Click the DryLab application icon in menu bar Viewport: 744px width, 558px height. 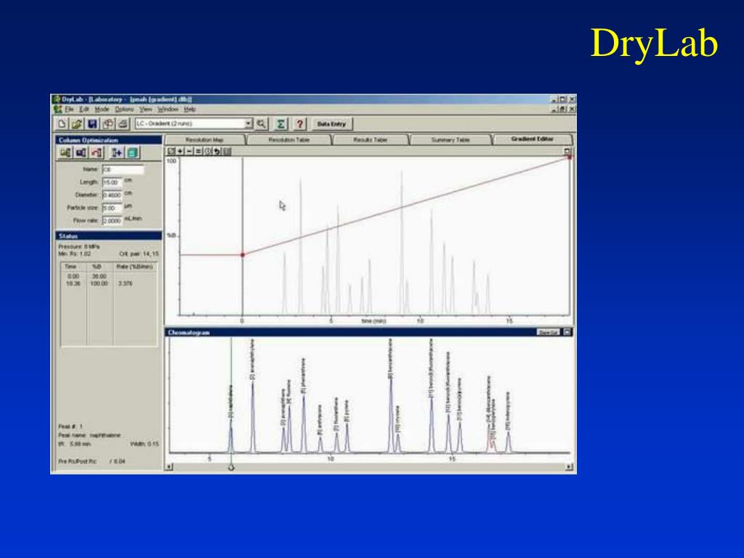click(58, 109)
